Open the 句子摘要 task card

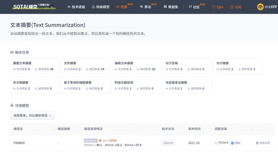238,66
